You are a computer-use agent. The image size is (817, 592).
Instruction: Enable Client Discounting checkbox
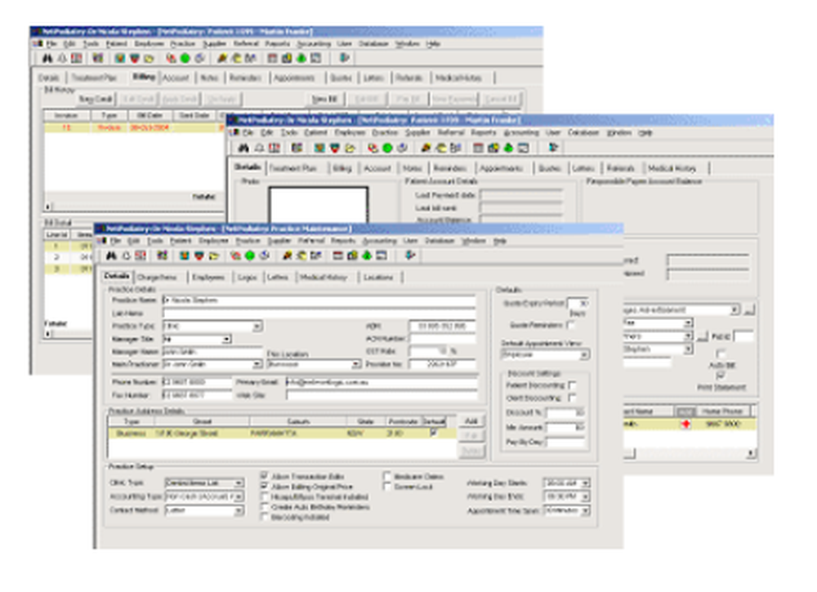coord(573,398)
